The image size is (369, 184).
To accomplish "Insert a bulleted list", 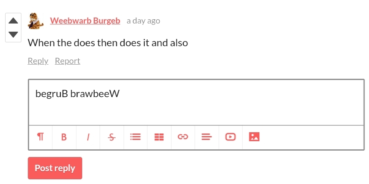I will 136,137.
